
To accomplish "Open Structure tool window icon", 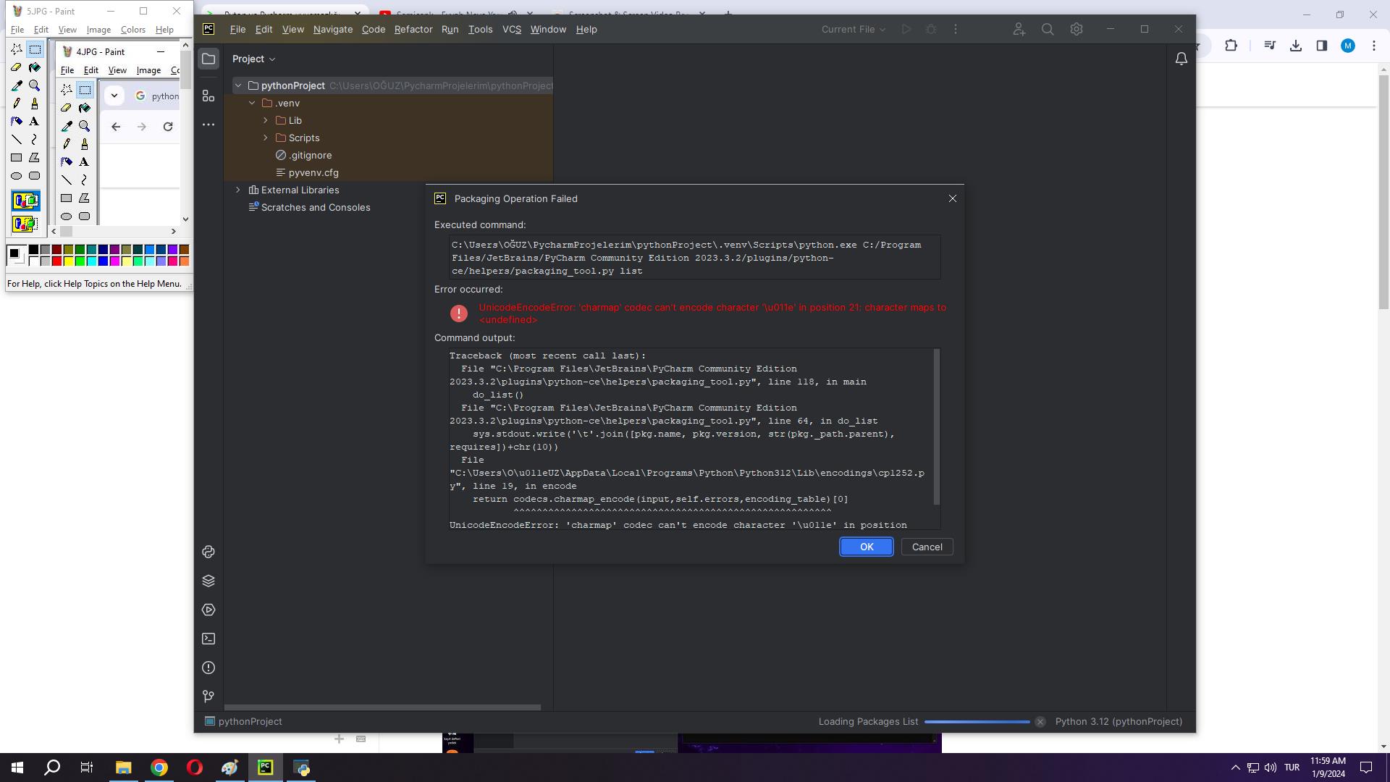I will point(208,96).
